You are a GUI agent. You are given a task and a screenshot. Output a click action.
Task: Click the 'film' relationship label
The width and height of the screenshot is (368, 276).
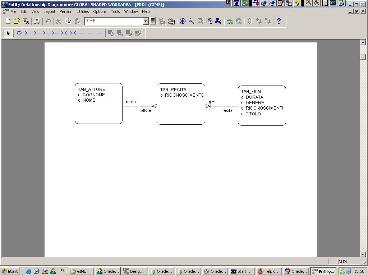pos(211,102)
